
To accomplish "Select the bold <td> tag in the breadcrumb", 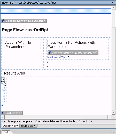I will tap(88, 121).
